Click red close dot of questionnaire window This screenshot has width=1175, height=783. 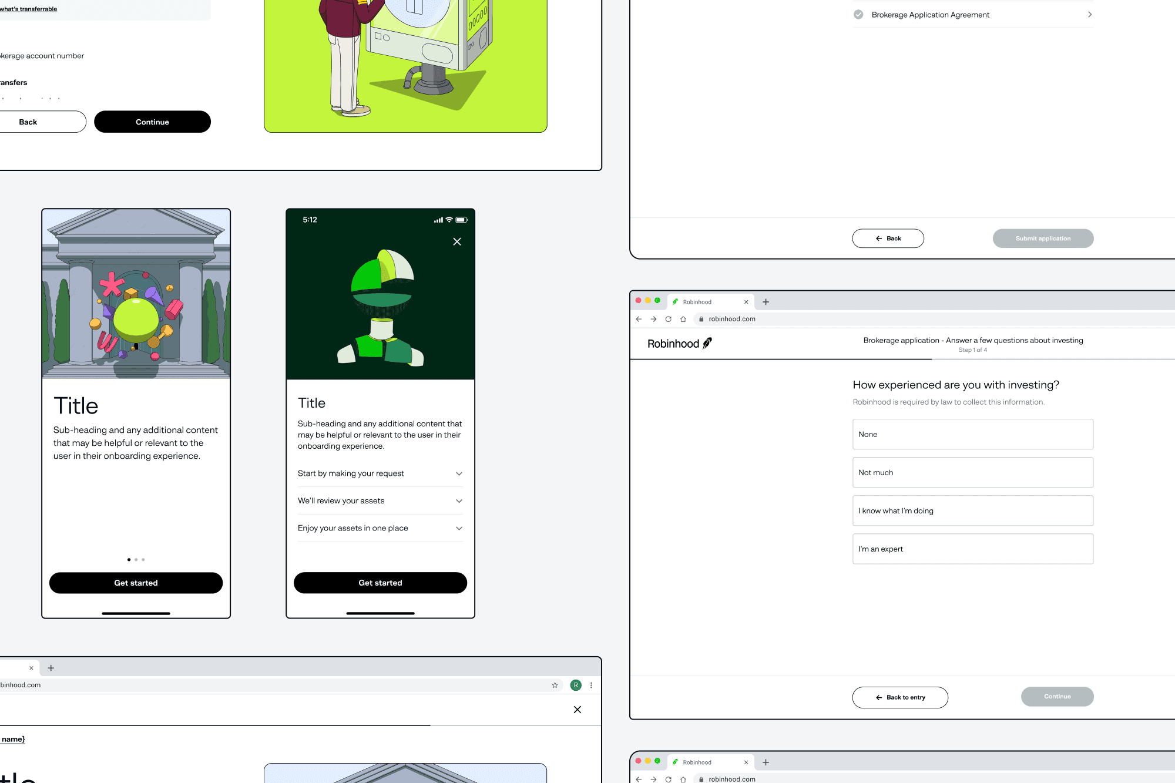639,300
